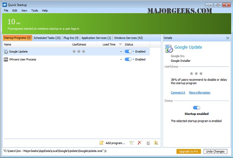The height and width of the screenshot is (158, 233).
Task: Click the Google Inc. publisher text
Action: [178, 56]
